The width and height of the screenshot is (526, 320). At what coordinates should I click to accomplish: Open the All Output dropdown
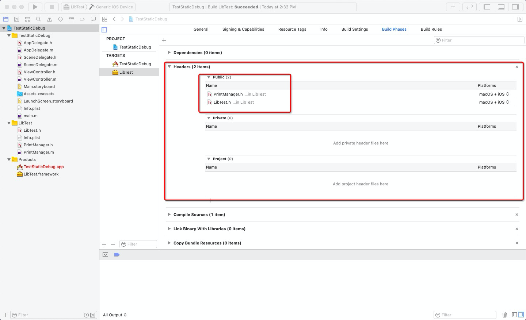click(115, 315)
